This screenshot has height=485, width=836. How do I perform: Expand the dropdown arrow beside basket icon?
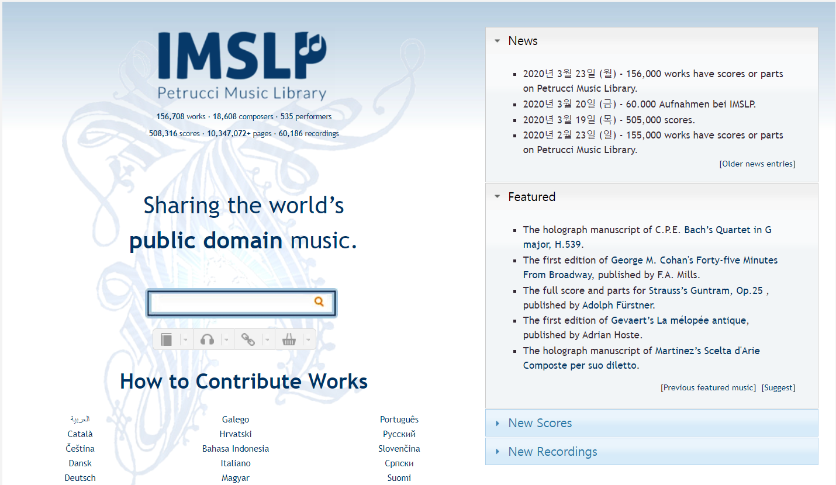[x=308, y=340]
